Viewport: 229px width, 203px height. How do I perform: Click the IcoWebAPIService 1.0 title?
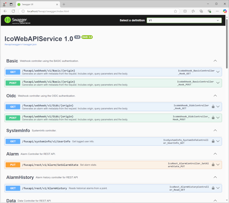[x=39, y=39]
